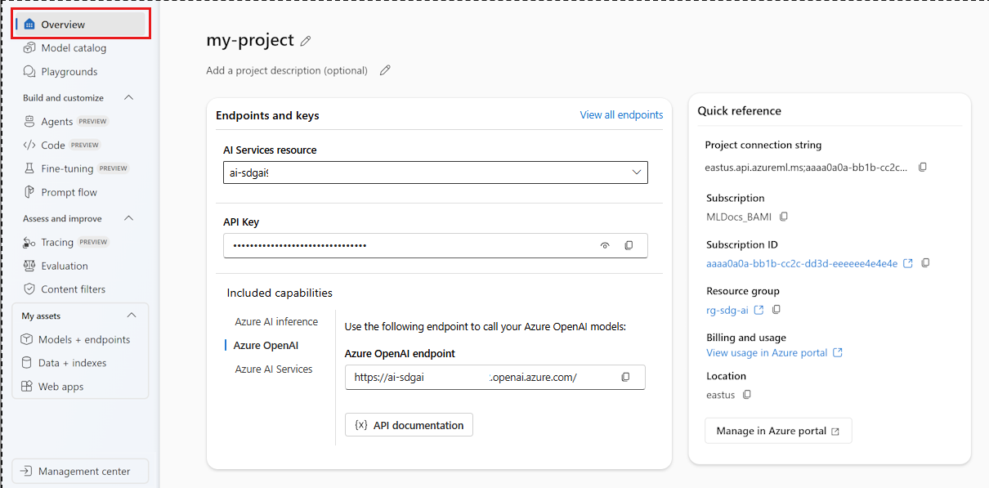Viewport: 989px width, 488px height.
Task: Click the Web apps icon
Action: pyautogui.click(x=26, y=387)
